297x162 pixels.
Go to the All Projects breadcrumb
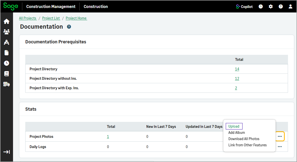(28, 18)
